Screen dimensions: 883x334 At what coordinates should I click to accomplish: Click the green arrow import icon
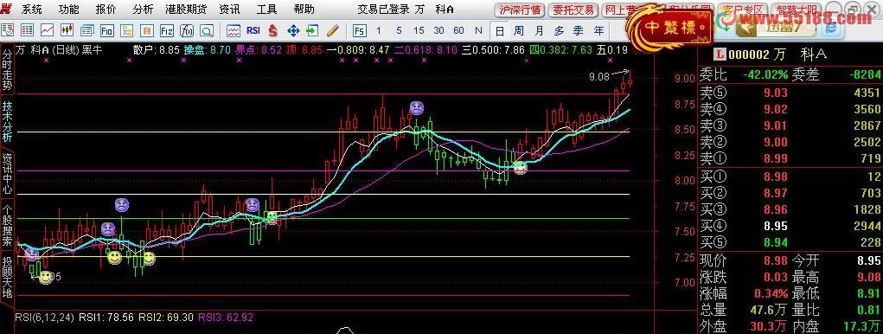click(312, 30)
